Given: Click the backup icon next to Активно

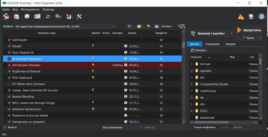Looking at the screenshot, I should [157, 26].
